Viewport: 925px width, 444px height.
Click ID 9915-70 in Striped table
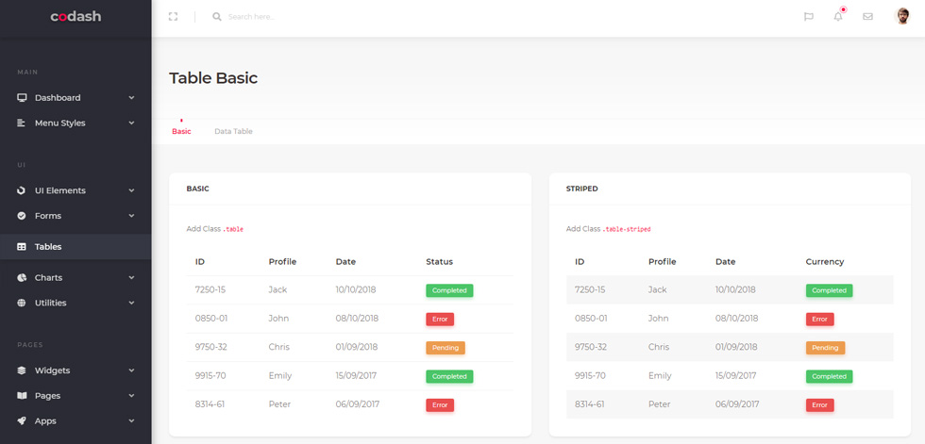click(591, 376)
